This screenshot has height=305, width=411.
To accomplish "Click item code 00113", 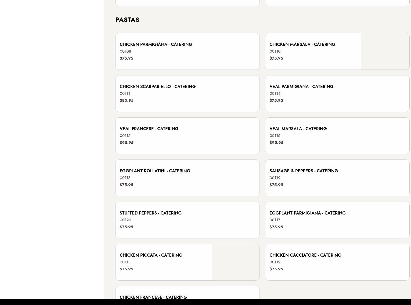I will coord(125,262).
